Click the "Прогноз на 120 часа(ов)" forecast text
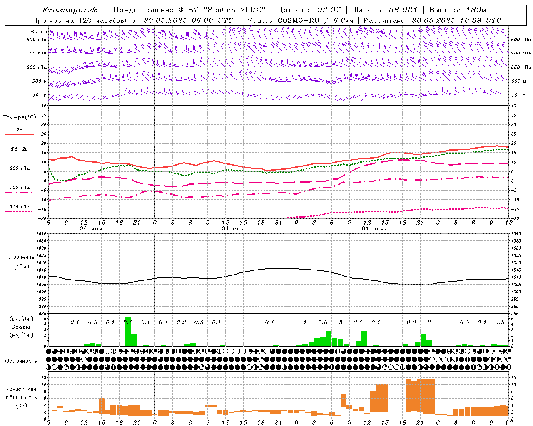This screenshot has height=426, width=533. (x=80, y=20)
